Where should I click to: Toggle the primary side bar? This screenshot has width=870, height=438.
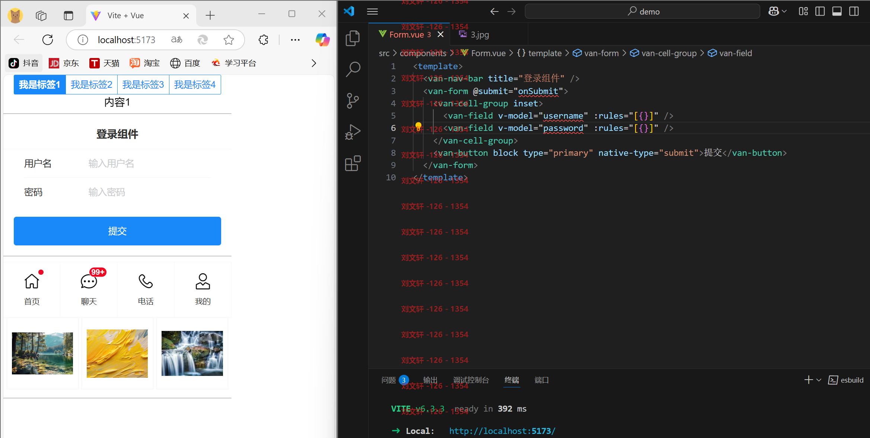point(820,12)
